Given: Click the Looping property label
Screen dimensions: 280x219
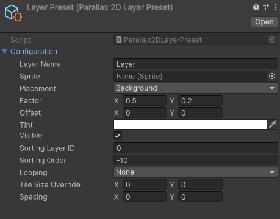Looking at the screenshot, I should pyautogui.click(x=34, y=173).
